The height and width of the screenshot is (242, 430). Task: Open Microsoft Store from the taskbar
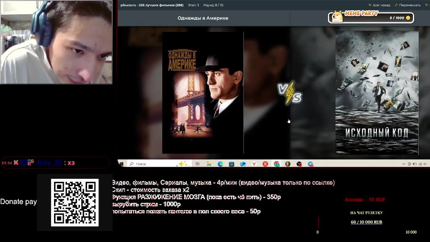231,164
